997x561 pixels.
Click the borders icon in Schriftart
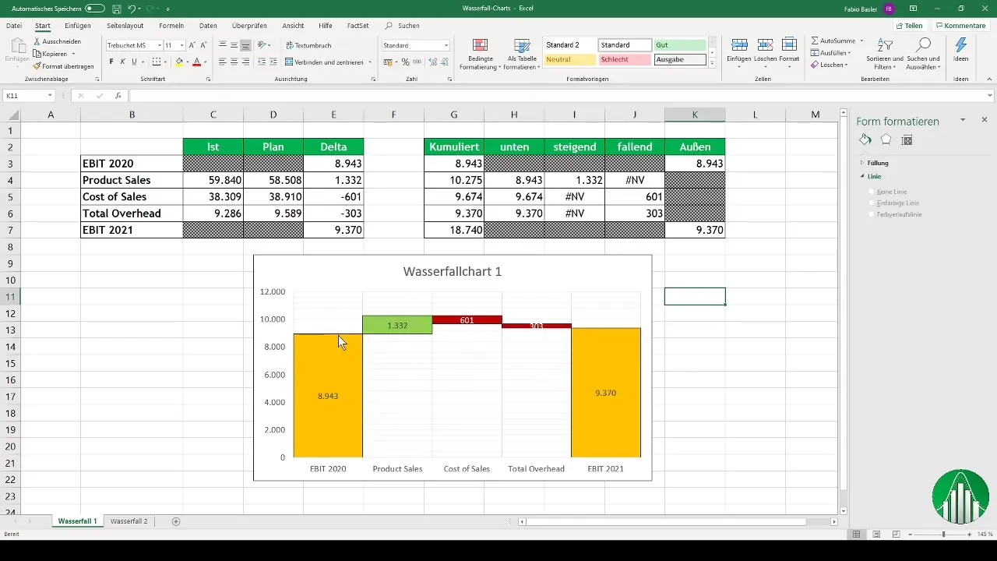156,62
